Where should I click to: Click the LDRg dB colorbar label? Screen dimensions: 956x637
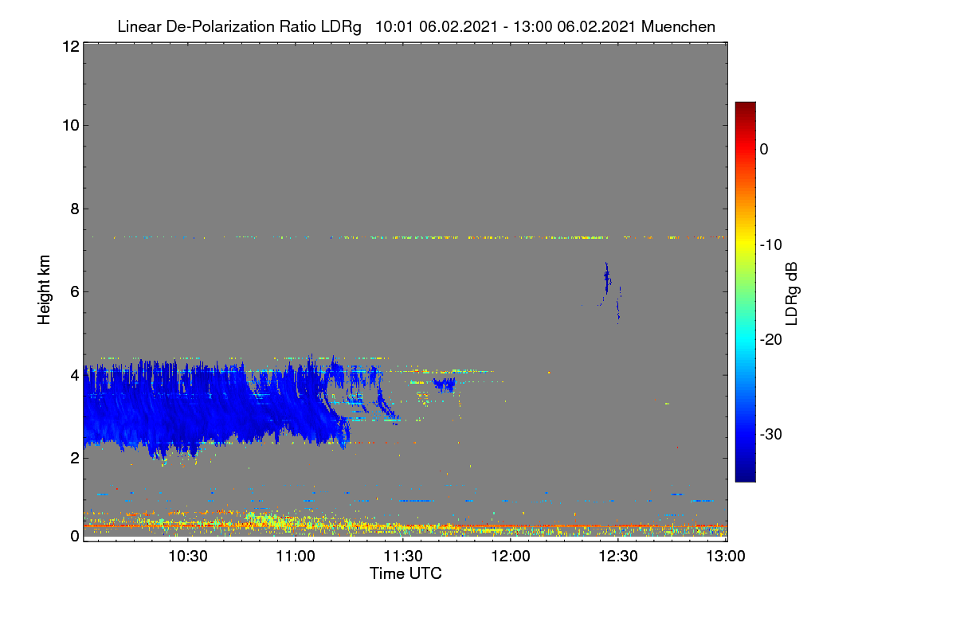coord(792,294)
